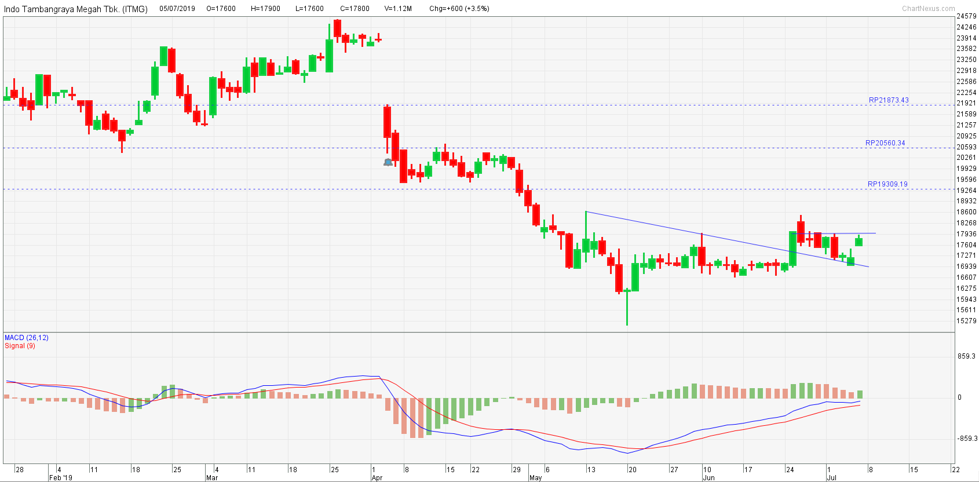Click the 24579 value on the price axis

[x=966, y=16]
